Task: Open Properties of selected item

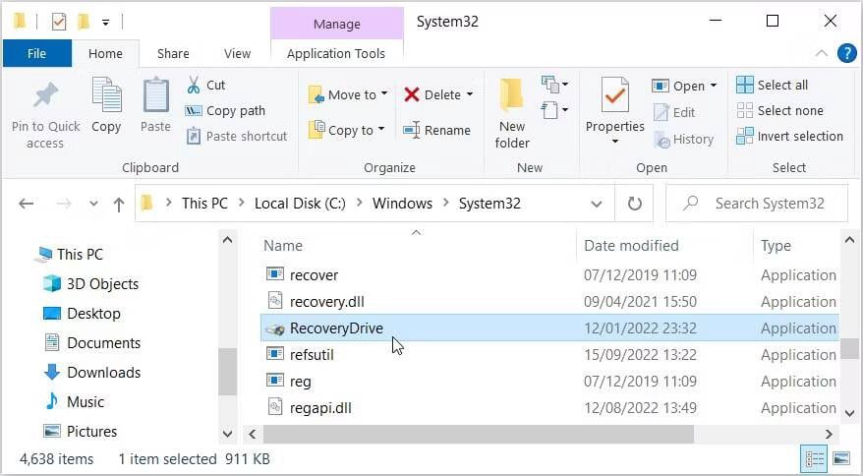Action: pyautogui.click(x=614, y=104)
